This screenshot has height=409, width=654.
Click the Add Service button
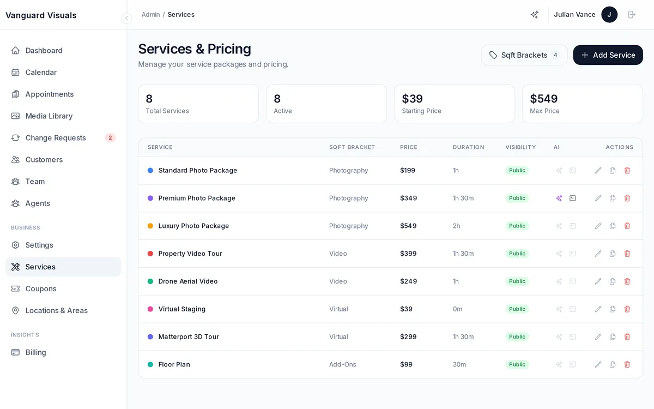608,55
